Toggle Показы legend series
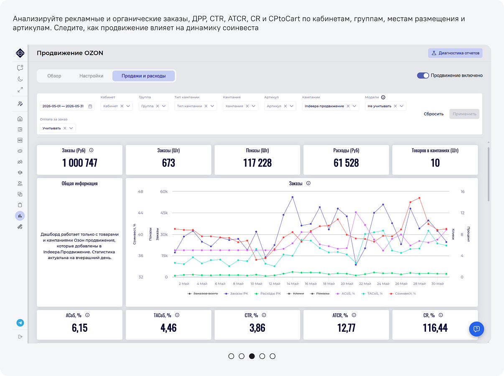504x376 pixels. (320, 294)
